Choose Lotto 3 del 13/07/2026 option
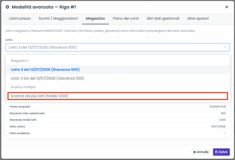The image size is (235, 160). click(118, 70)
